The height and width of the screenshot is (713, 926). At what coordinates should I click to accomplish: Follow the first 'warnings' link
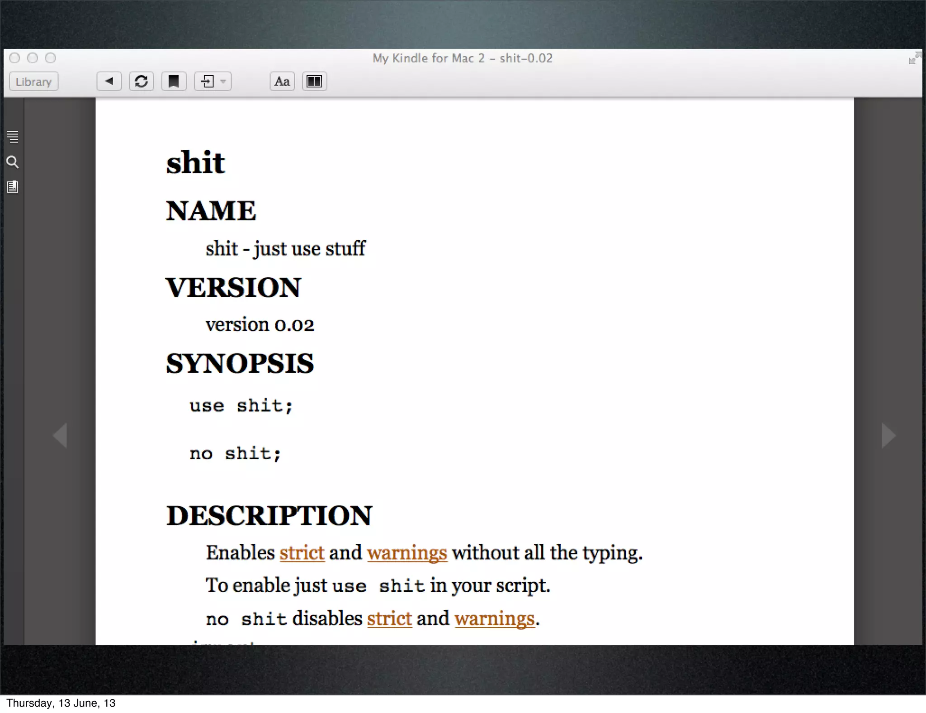(406, 553)
